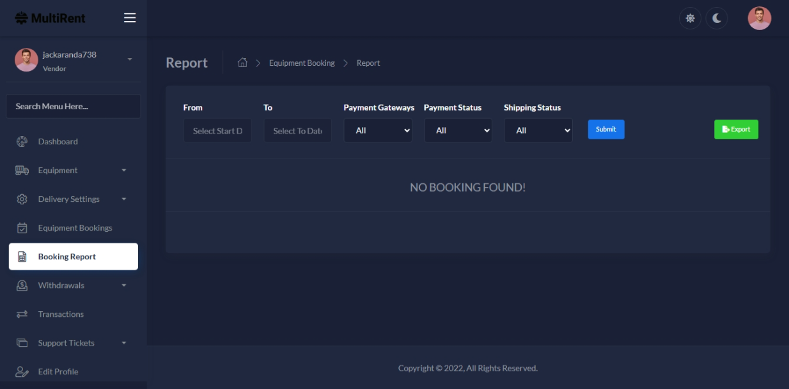Open Equipment Bookings menu item

click(x=75, y=228)
